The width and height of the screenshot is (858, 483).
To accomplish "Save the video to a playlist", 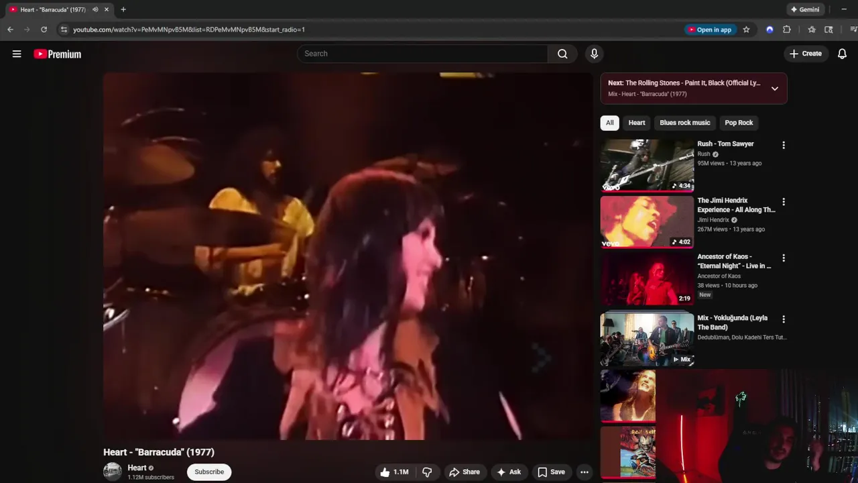I will (x=551, y=472).
